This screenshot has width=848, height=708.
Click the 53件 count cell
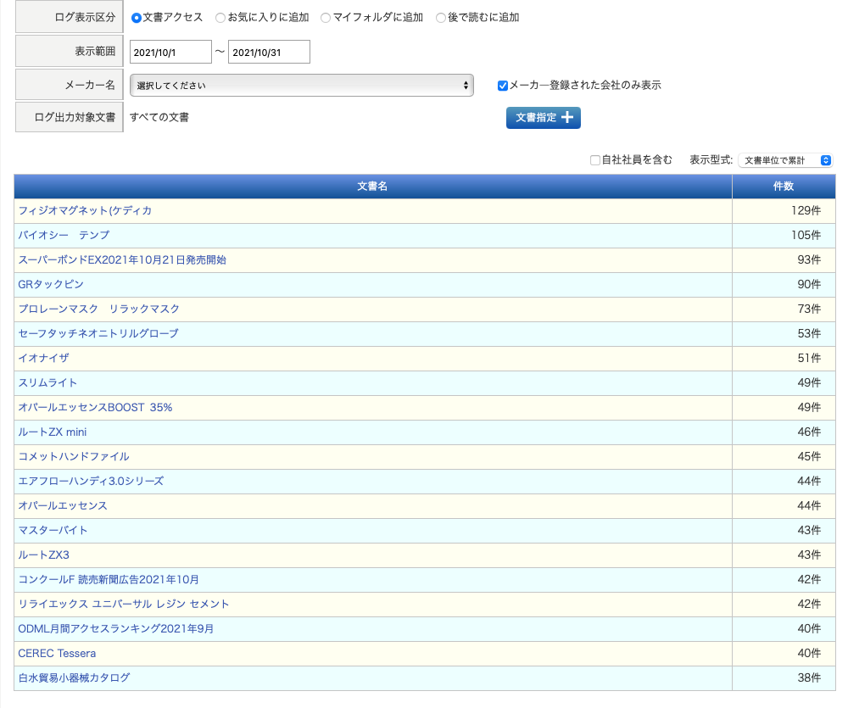pyautogui.click(x=784, y=334)
